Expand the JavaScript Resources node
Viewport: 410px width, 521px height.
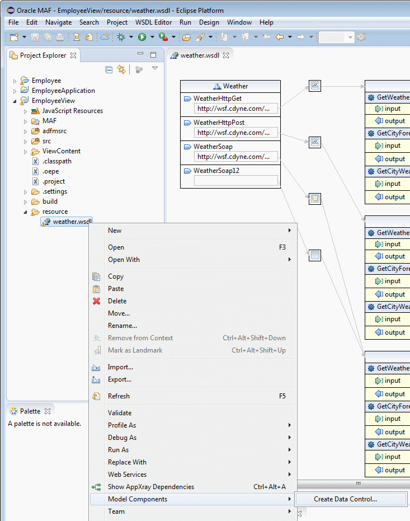[26, 111]
